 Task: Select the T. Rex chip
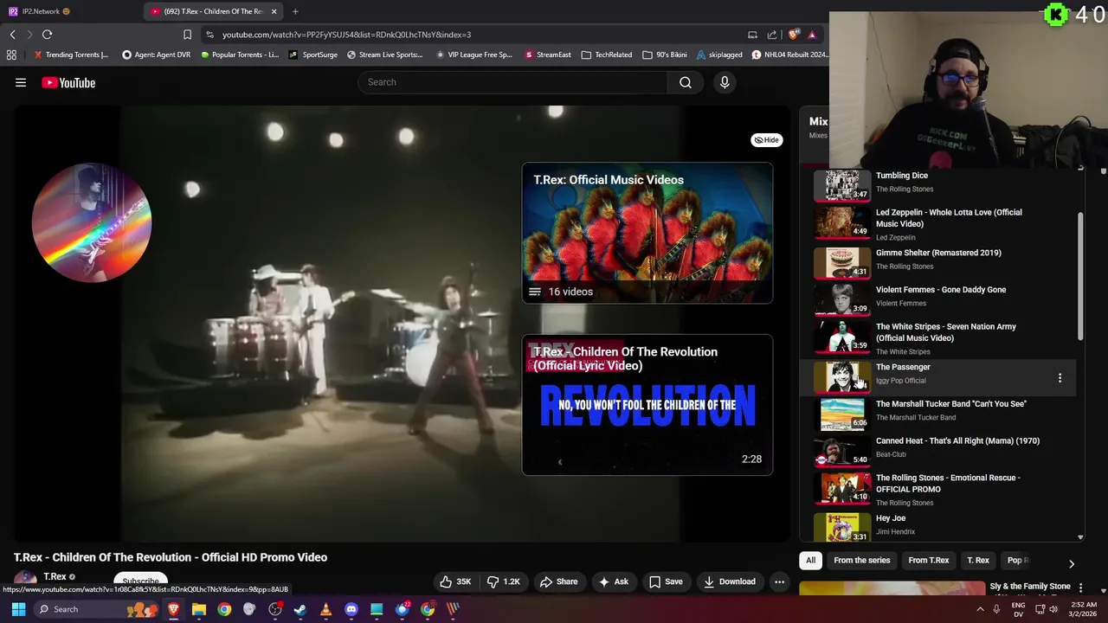click(x=978, y=561)
